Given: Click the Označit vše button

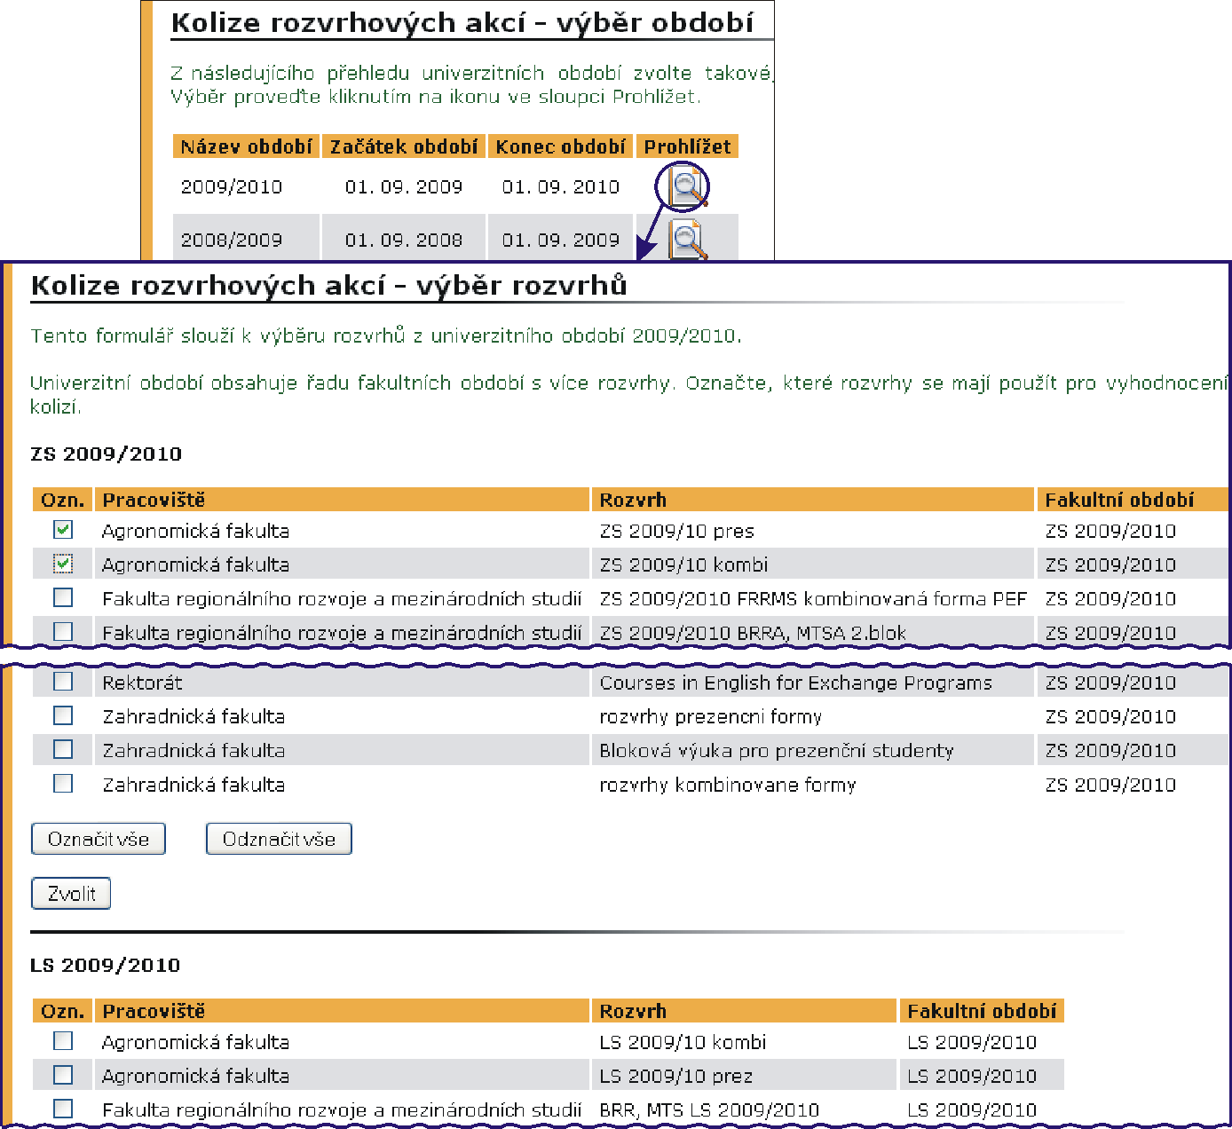Looking at the screenshot, I should click(99, 839).
